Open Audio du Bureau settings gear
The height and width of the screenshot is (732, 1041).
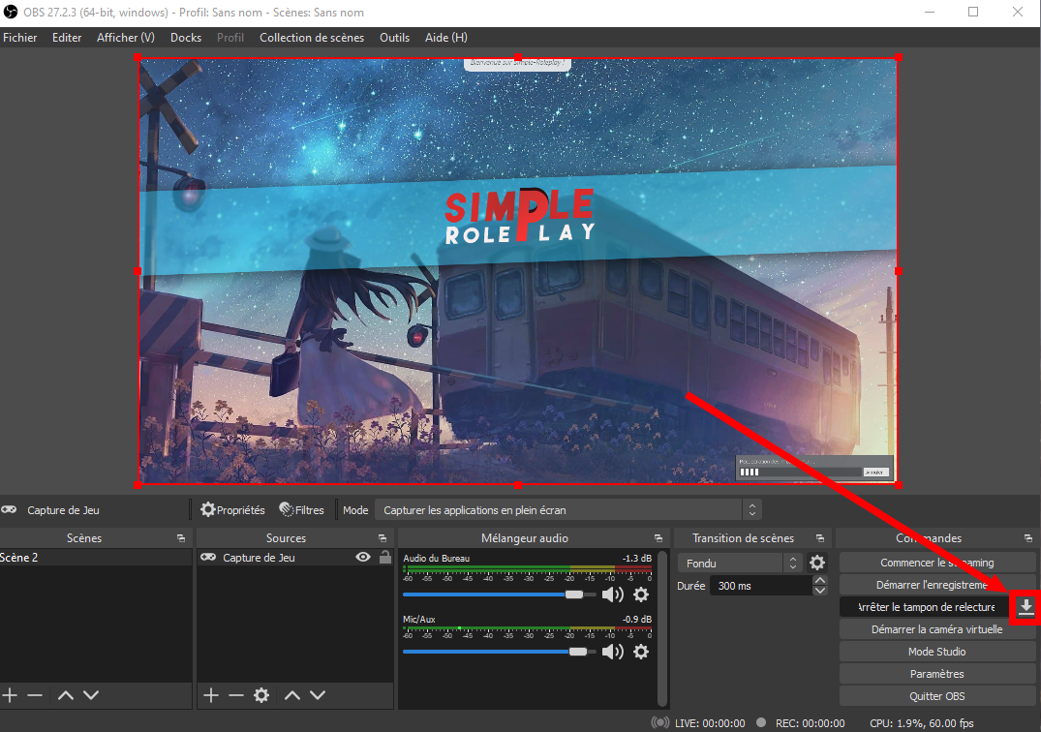pyautogui.click(x=641, y=595)
